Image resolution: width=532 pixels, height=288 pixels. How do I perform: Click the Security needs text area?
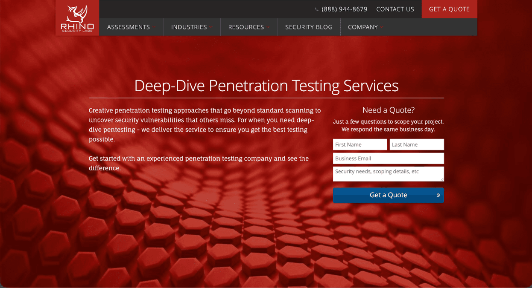pyautogui.click(x=389, y=174)
